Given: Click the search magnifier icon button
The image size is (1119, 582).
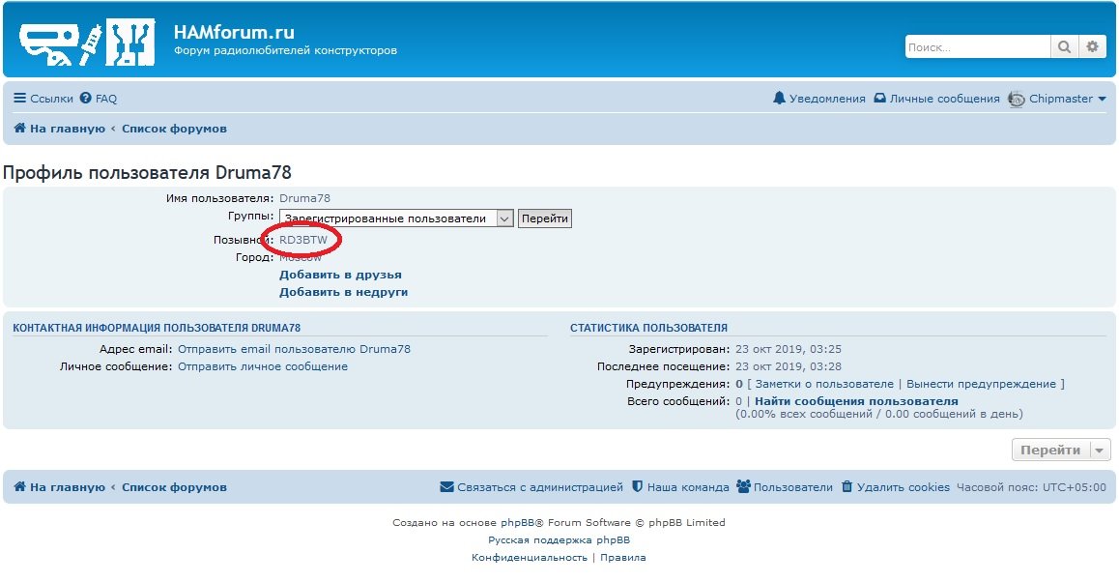Looking at the screenshot, I should 1064,46.
